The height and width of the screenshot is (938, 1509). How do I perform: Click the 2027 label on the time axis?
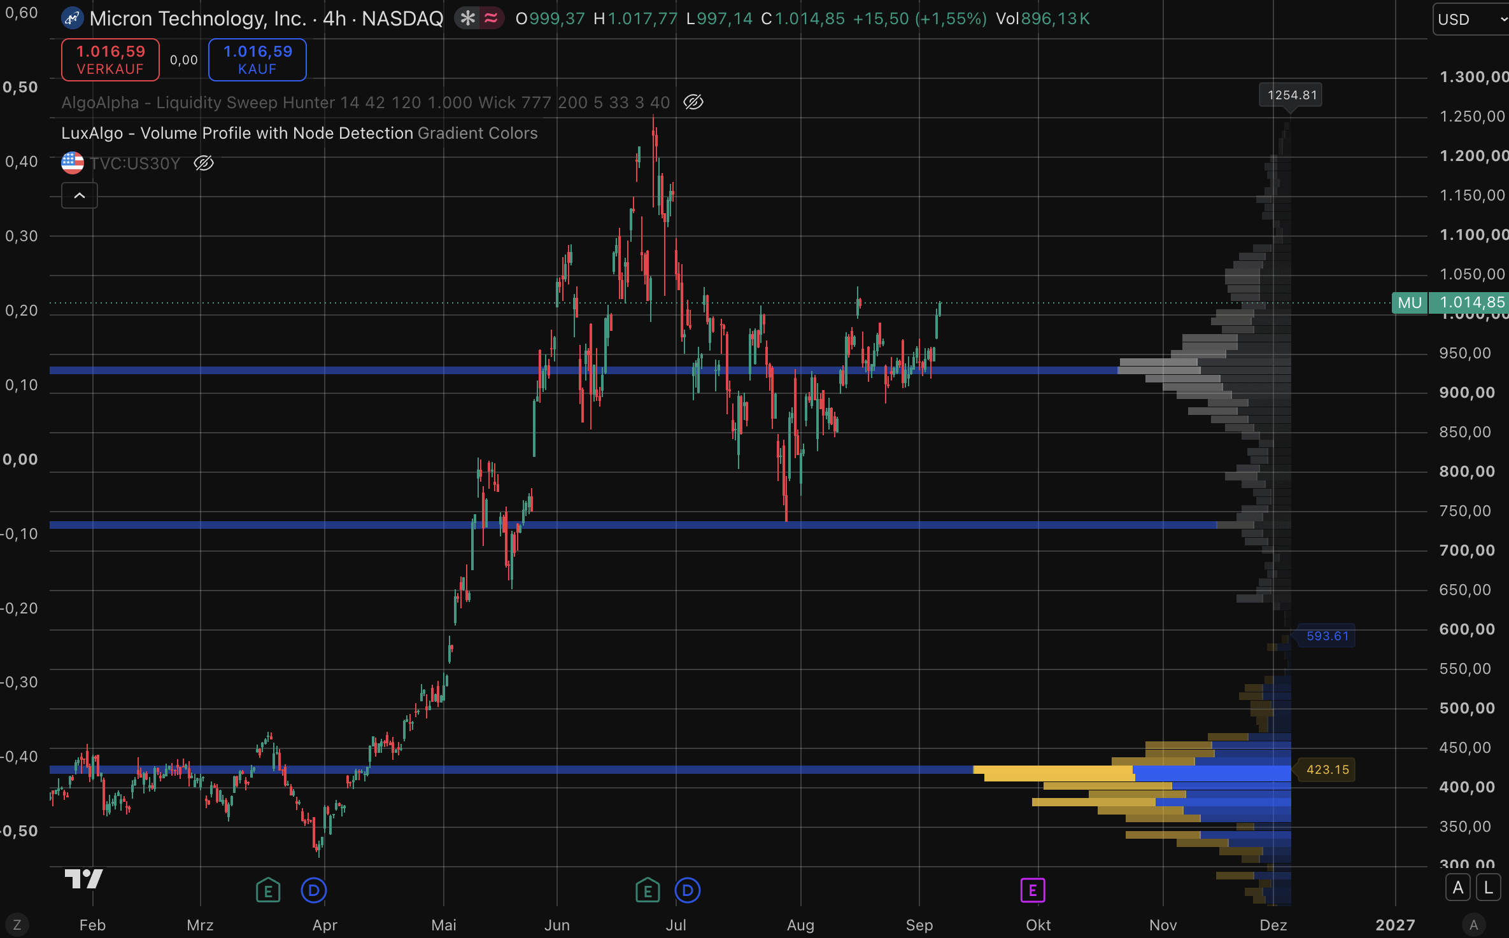pyautogui.click(x=1395, y=925)
